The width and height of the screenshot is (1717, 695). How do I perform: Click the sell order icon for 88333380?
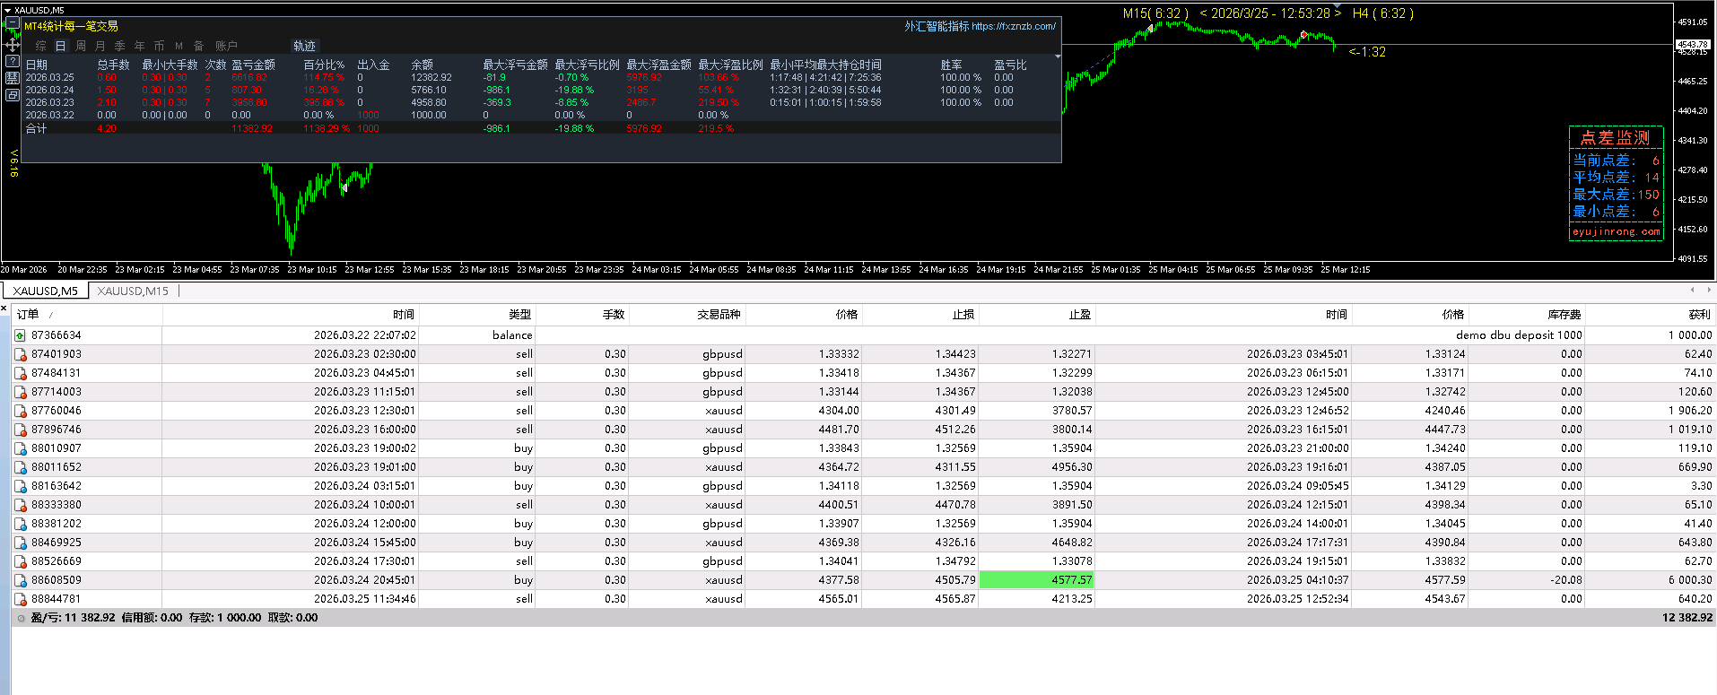coord(20,505)
